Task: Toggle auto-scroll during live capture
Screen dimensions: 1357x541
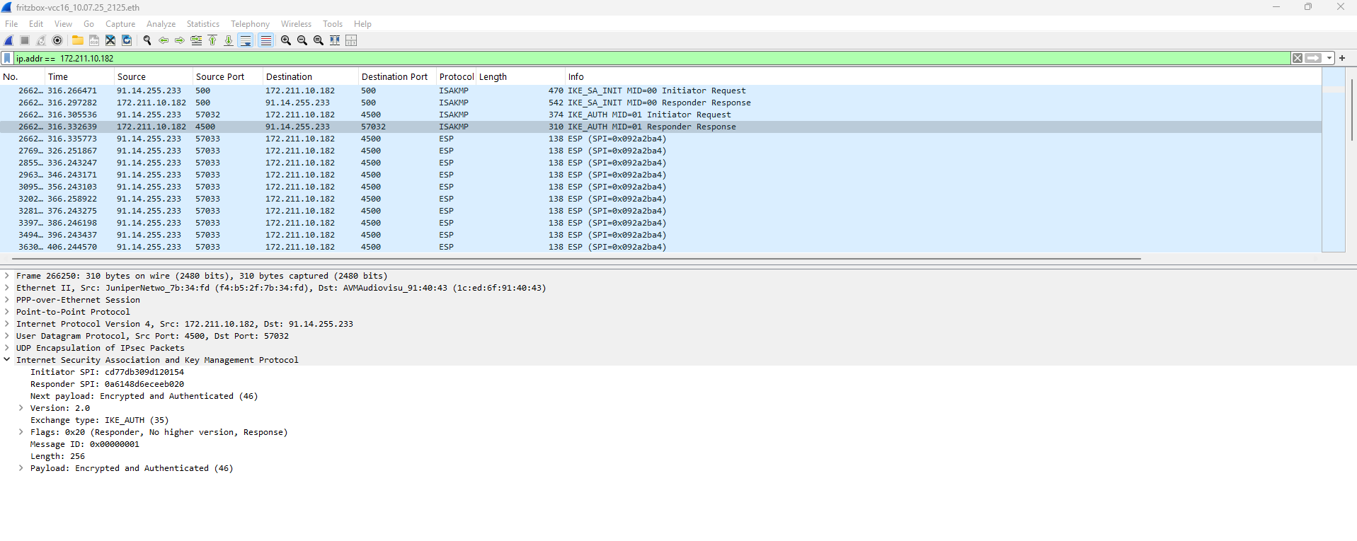Action: (246, 40)
